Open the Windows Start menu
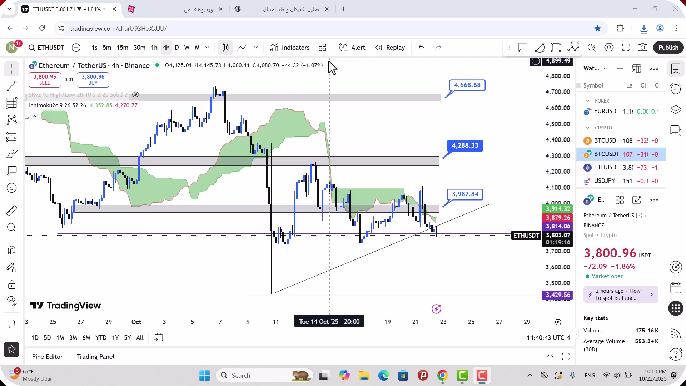The width and height of the screenshot is (686, 386). pos(205,376)
